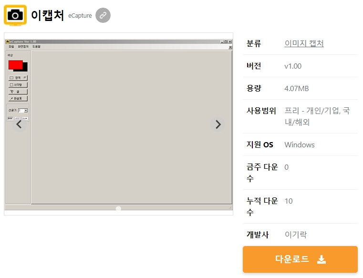The width and height of the screenshot is (363, 278).
Task: Click the orange 다운로드 download button
Action: tap(300, 259)
